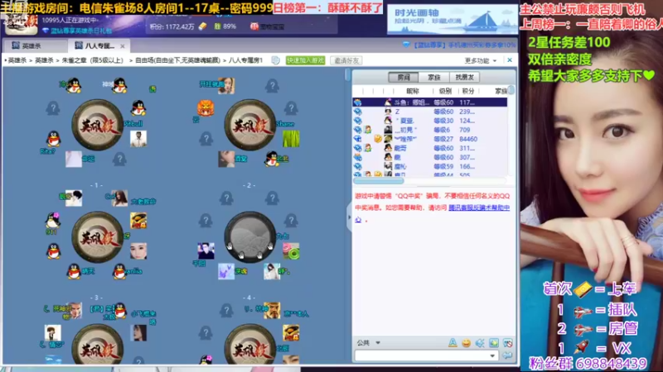Click the chat message input field
The image size is (663, 372).
point(422,355)
